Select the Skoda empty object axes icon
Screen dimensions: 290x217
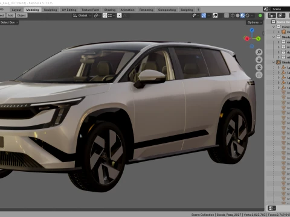tap(279, 62)
